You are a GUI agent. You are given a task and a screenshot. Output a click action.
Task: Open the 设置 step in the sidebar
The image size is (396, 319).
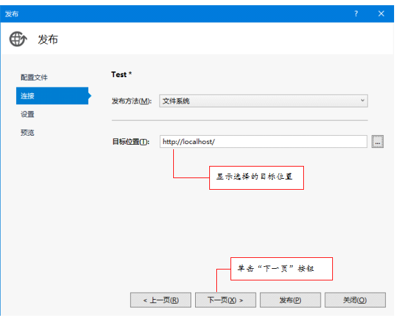[28, 114]
